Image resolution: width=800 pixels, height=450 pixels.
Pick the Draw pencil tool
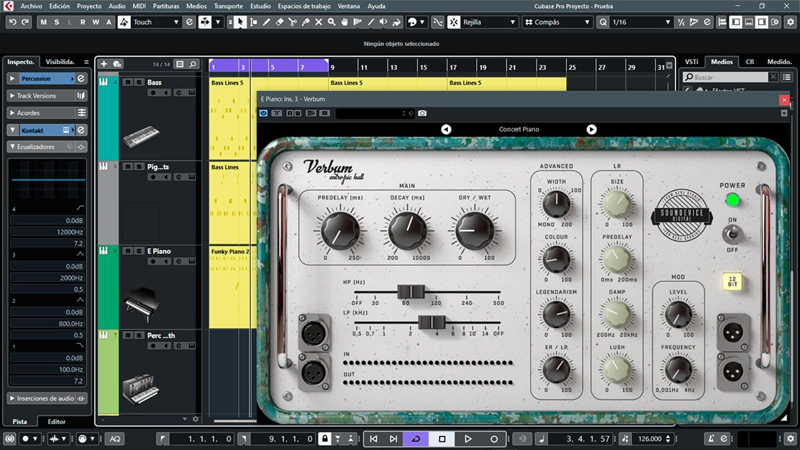267,22
